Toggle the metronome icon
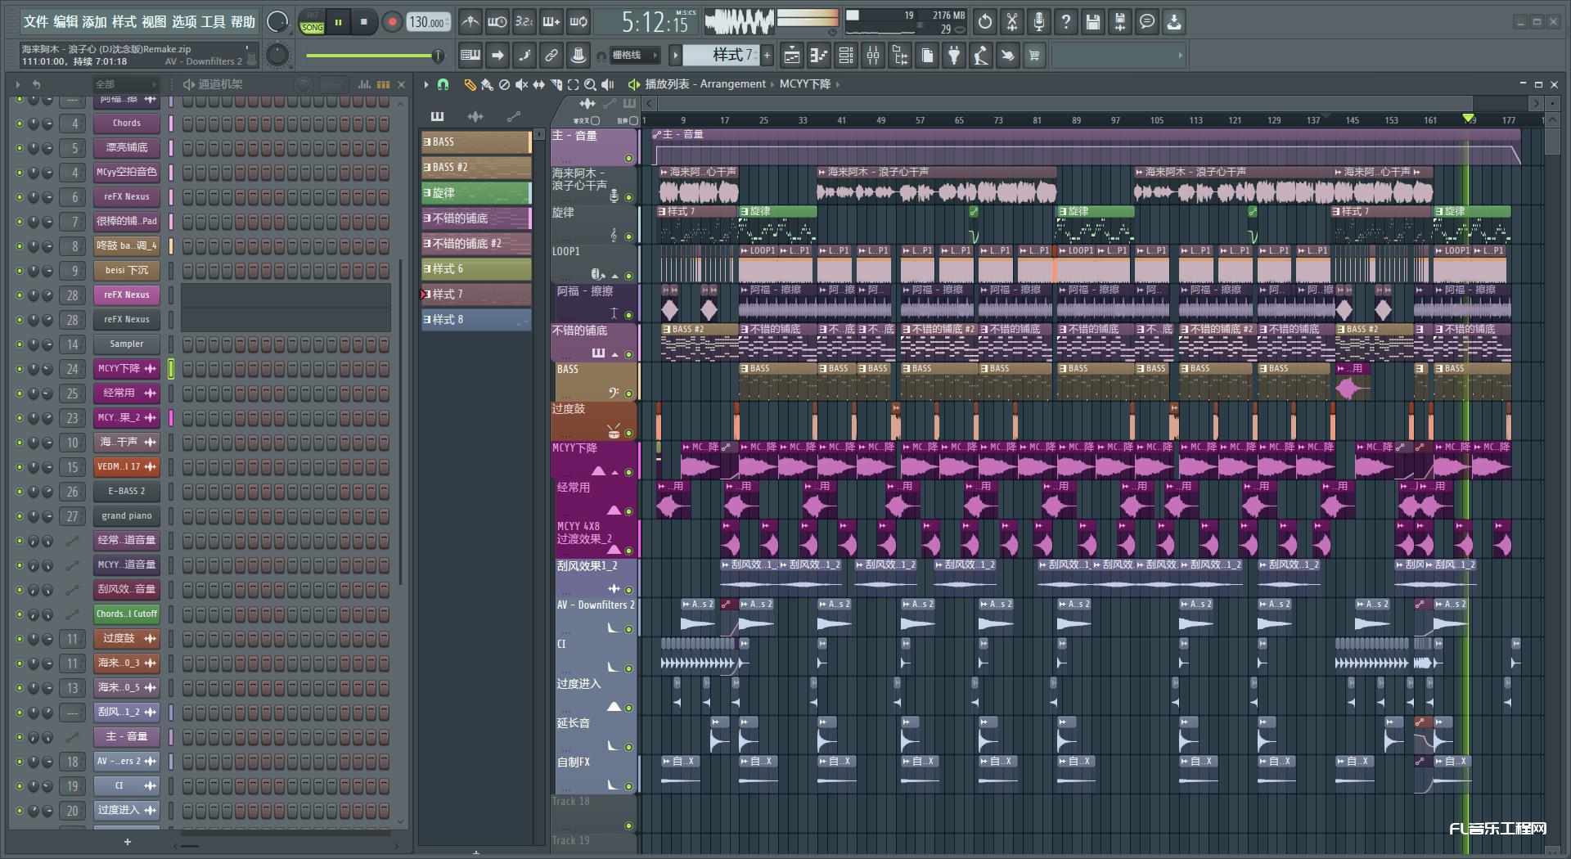Image resolution: width=1571 pixels, height=859 pixels. tap(470, 22)
